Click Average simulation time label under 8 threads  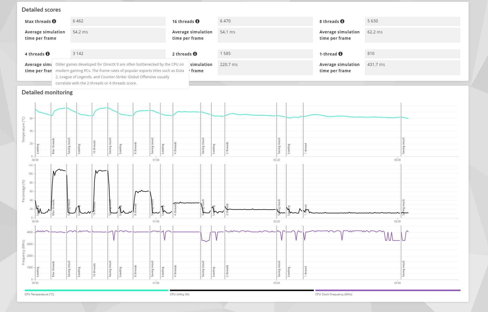point(339,35)
